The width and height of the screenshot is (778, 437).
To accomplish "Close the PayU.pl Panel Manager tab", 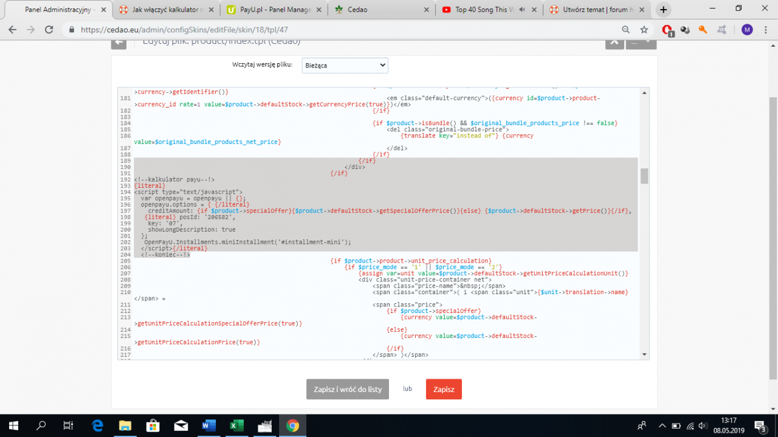I will coord(319,10).
